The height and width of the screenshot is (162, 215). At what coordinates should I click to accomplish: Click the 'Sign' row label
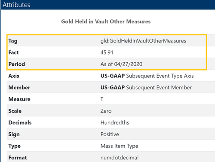coord(14,134)
